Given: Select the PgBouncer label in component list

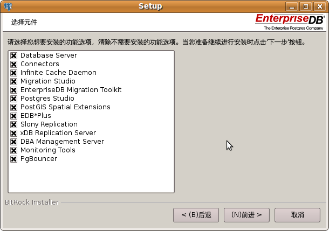Looking at the screenshot, I should [39, 159].
